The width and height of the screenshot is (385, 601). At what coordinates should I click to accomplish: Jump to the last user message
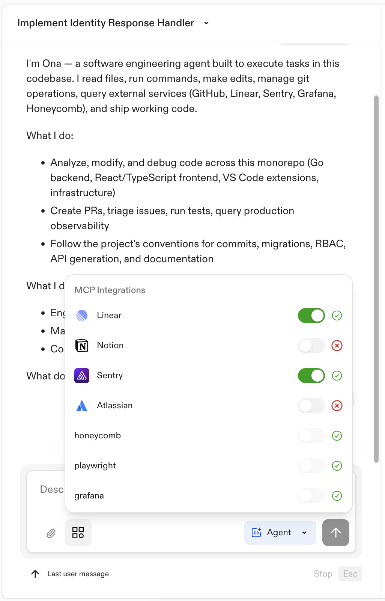tap(36, 574)
